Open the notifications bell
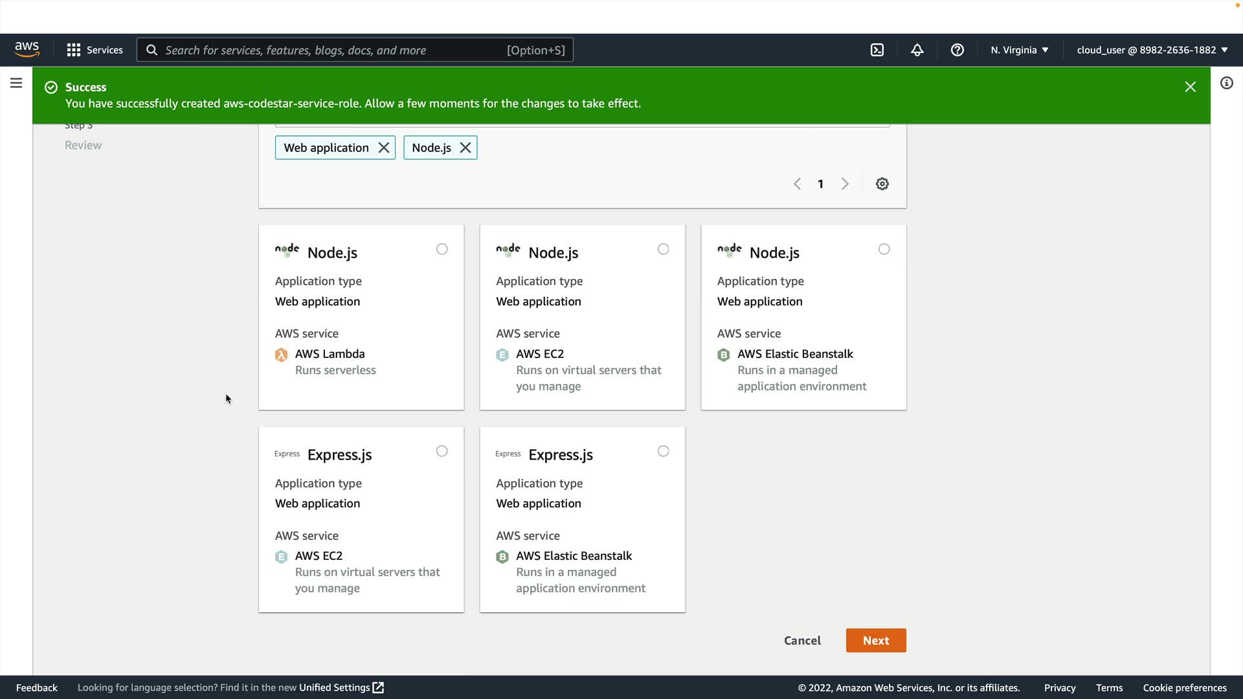The image size is (1243, 699). click(x=917, y=50)
